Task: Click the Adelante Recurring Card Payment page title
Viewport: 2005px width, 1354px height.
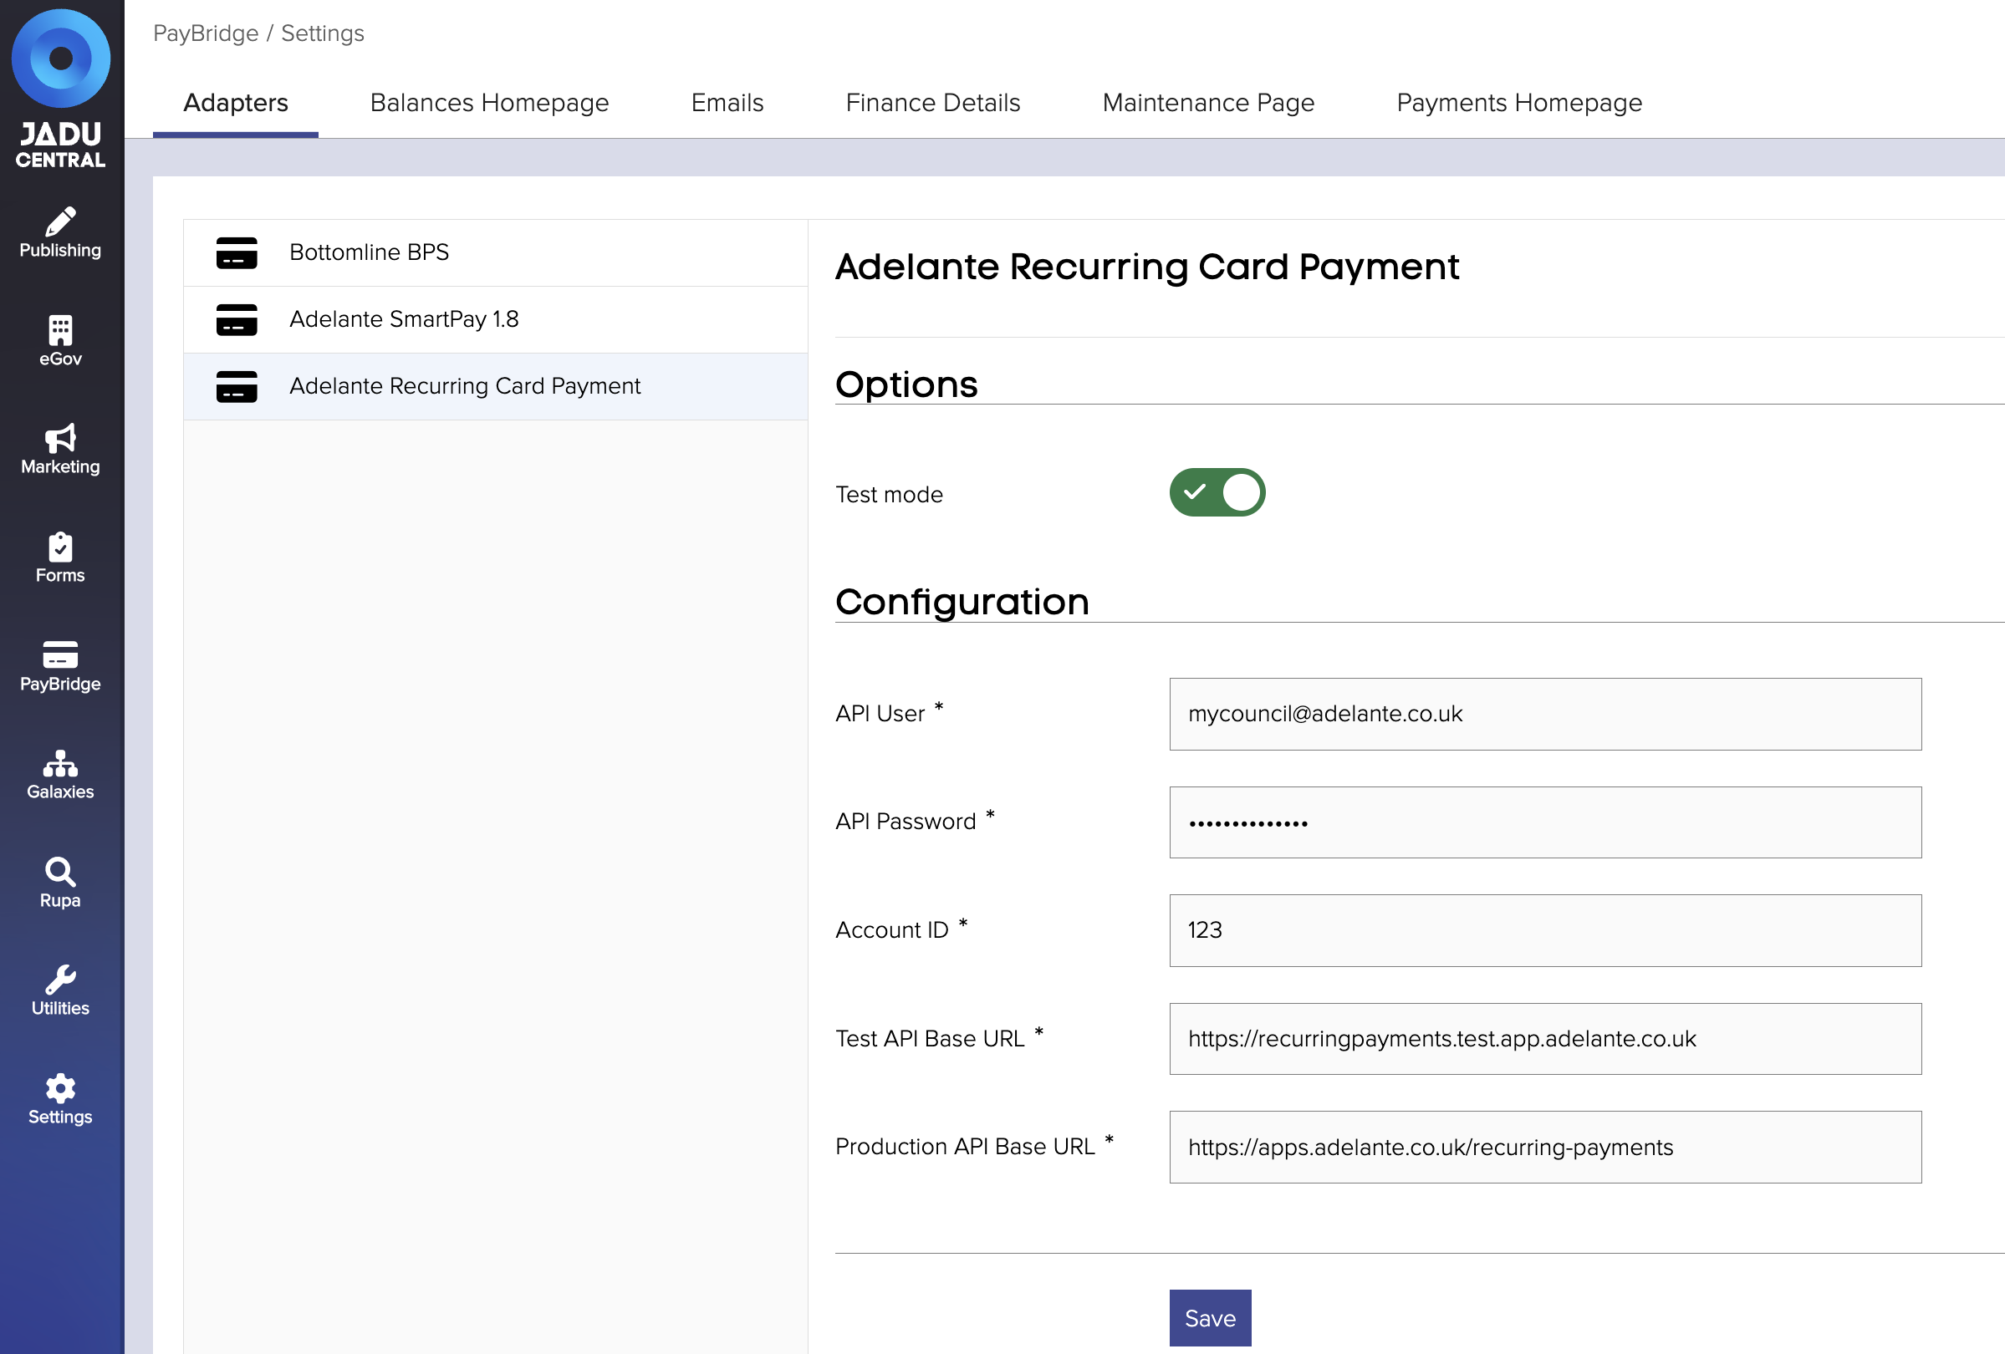Action: tap(1146, 267)
